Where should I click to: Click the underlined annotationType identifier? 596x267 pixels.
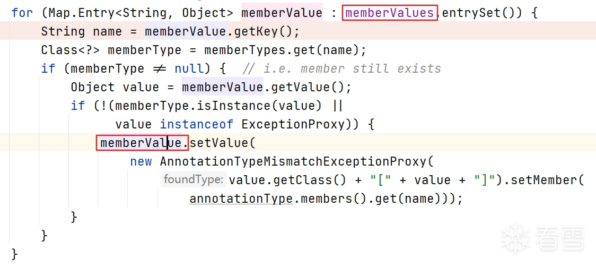click(x=241, y=199)
